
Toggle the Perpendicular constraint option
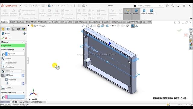[3, 63]
